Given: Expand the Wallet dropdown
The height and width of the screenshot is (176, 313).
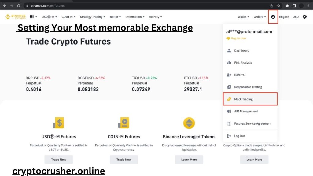Looking at the screenshot, I should pyautogui.click(x=243, y=17).
